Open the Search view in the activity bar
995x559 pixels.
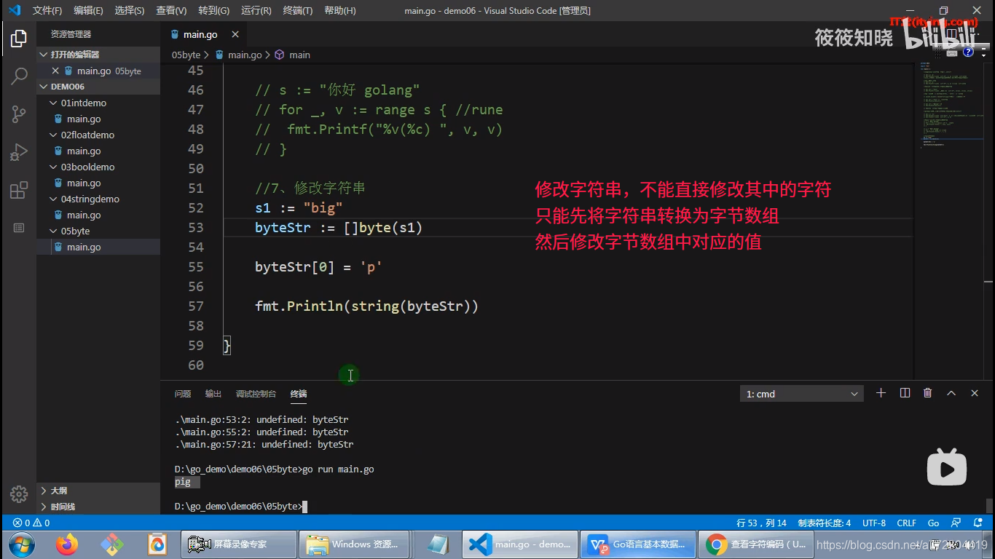(19, 76)
